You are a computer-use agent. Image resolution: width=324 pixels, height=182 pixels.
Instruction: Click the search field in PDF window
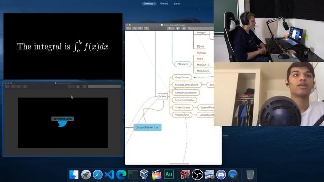point(200,28)
